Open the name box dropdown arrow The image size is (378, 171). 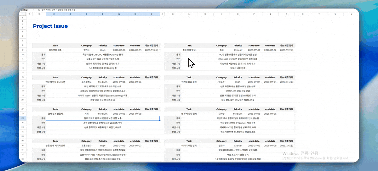click(x=33, y=10)
